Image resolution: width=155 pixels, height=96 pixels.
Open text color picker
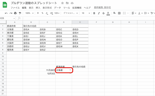(x=108, y=13)
